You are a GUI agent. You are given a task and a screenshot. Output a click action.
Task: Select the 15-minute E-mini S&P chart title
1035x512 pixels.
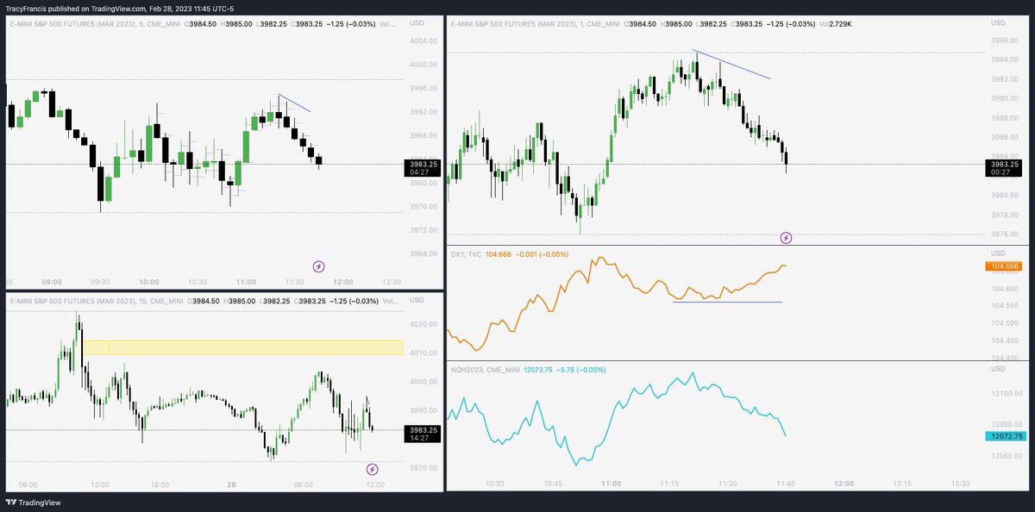tap(97, 301)
